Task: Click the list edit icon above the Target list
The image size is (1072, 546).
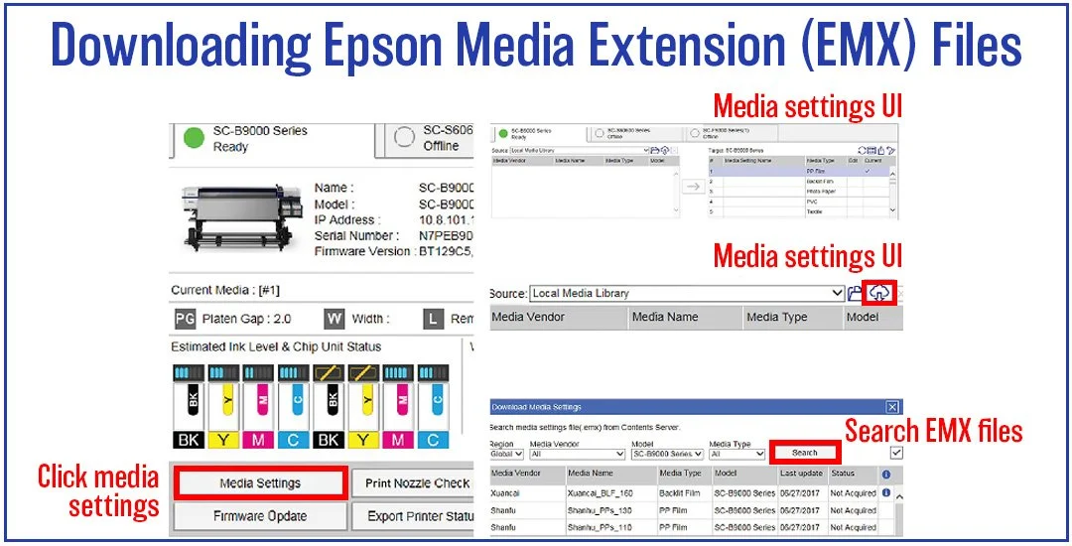Action: click(871, 150)
